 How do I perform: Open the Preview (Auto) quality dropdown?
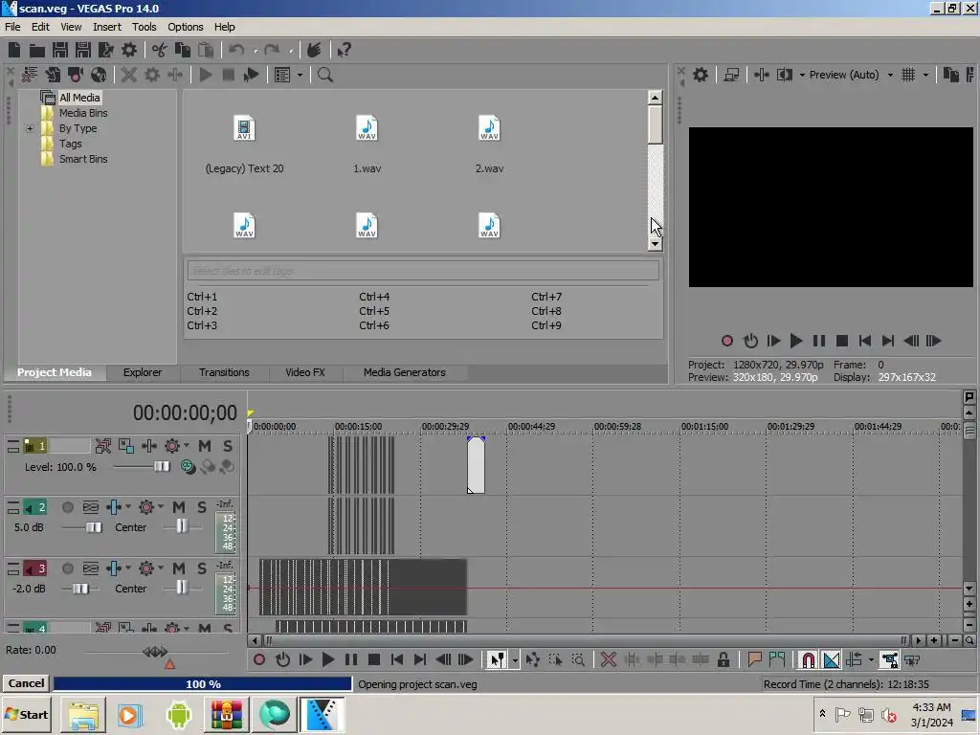click(890, 75)
